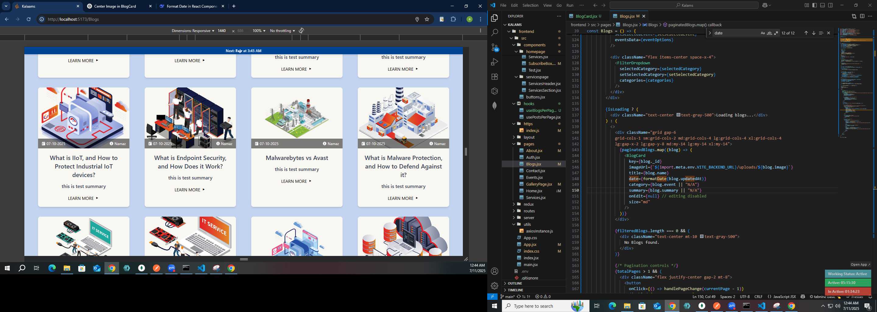Open Task View on right taskbar
Image resolution: width=877 pixels, height=312 pixels.
point(597,306)
